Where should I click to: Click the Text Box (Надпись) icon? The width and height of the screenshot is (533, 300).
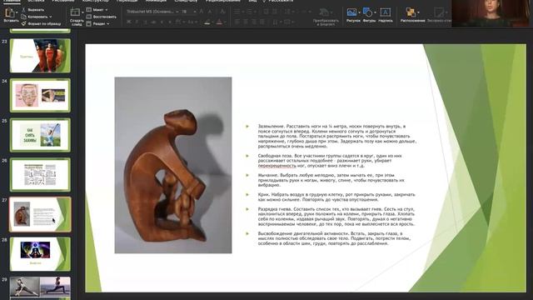tap(385, 12)
